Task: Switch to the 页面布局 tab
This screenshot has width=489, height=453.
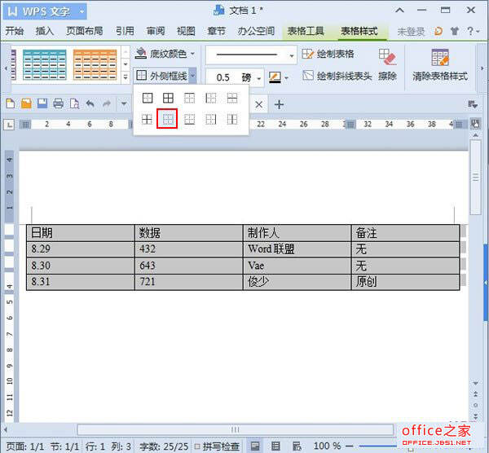Action: (x=85, y=31)
